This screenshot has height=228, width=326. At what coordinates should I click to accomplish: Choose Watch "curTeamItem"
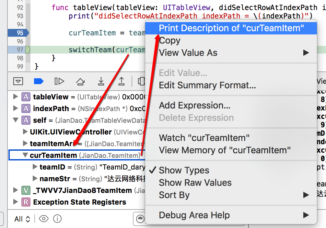[231, 138]
